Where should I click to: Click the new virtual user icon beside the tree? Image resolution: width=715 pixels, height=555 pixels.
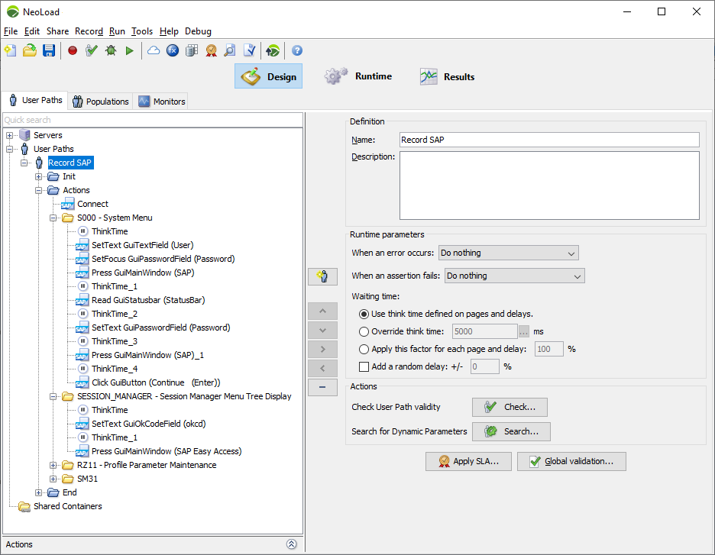click(322, 276)
